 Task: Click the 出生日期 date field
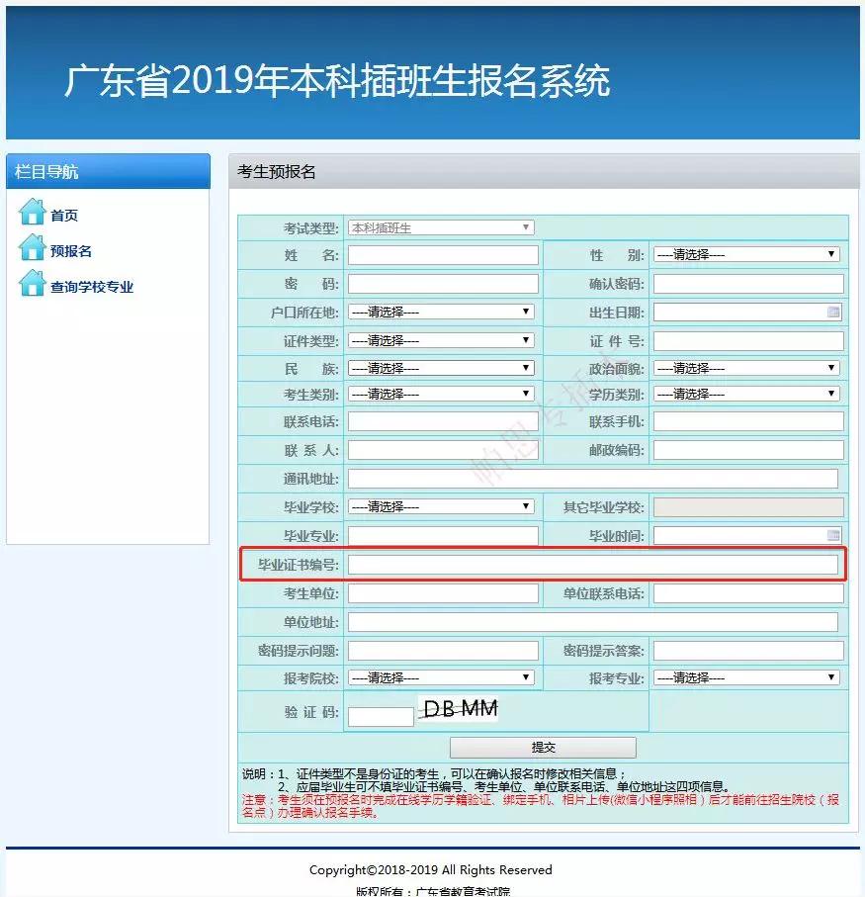point(748,313)
